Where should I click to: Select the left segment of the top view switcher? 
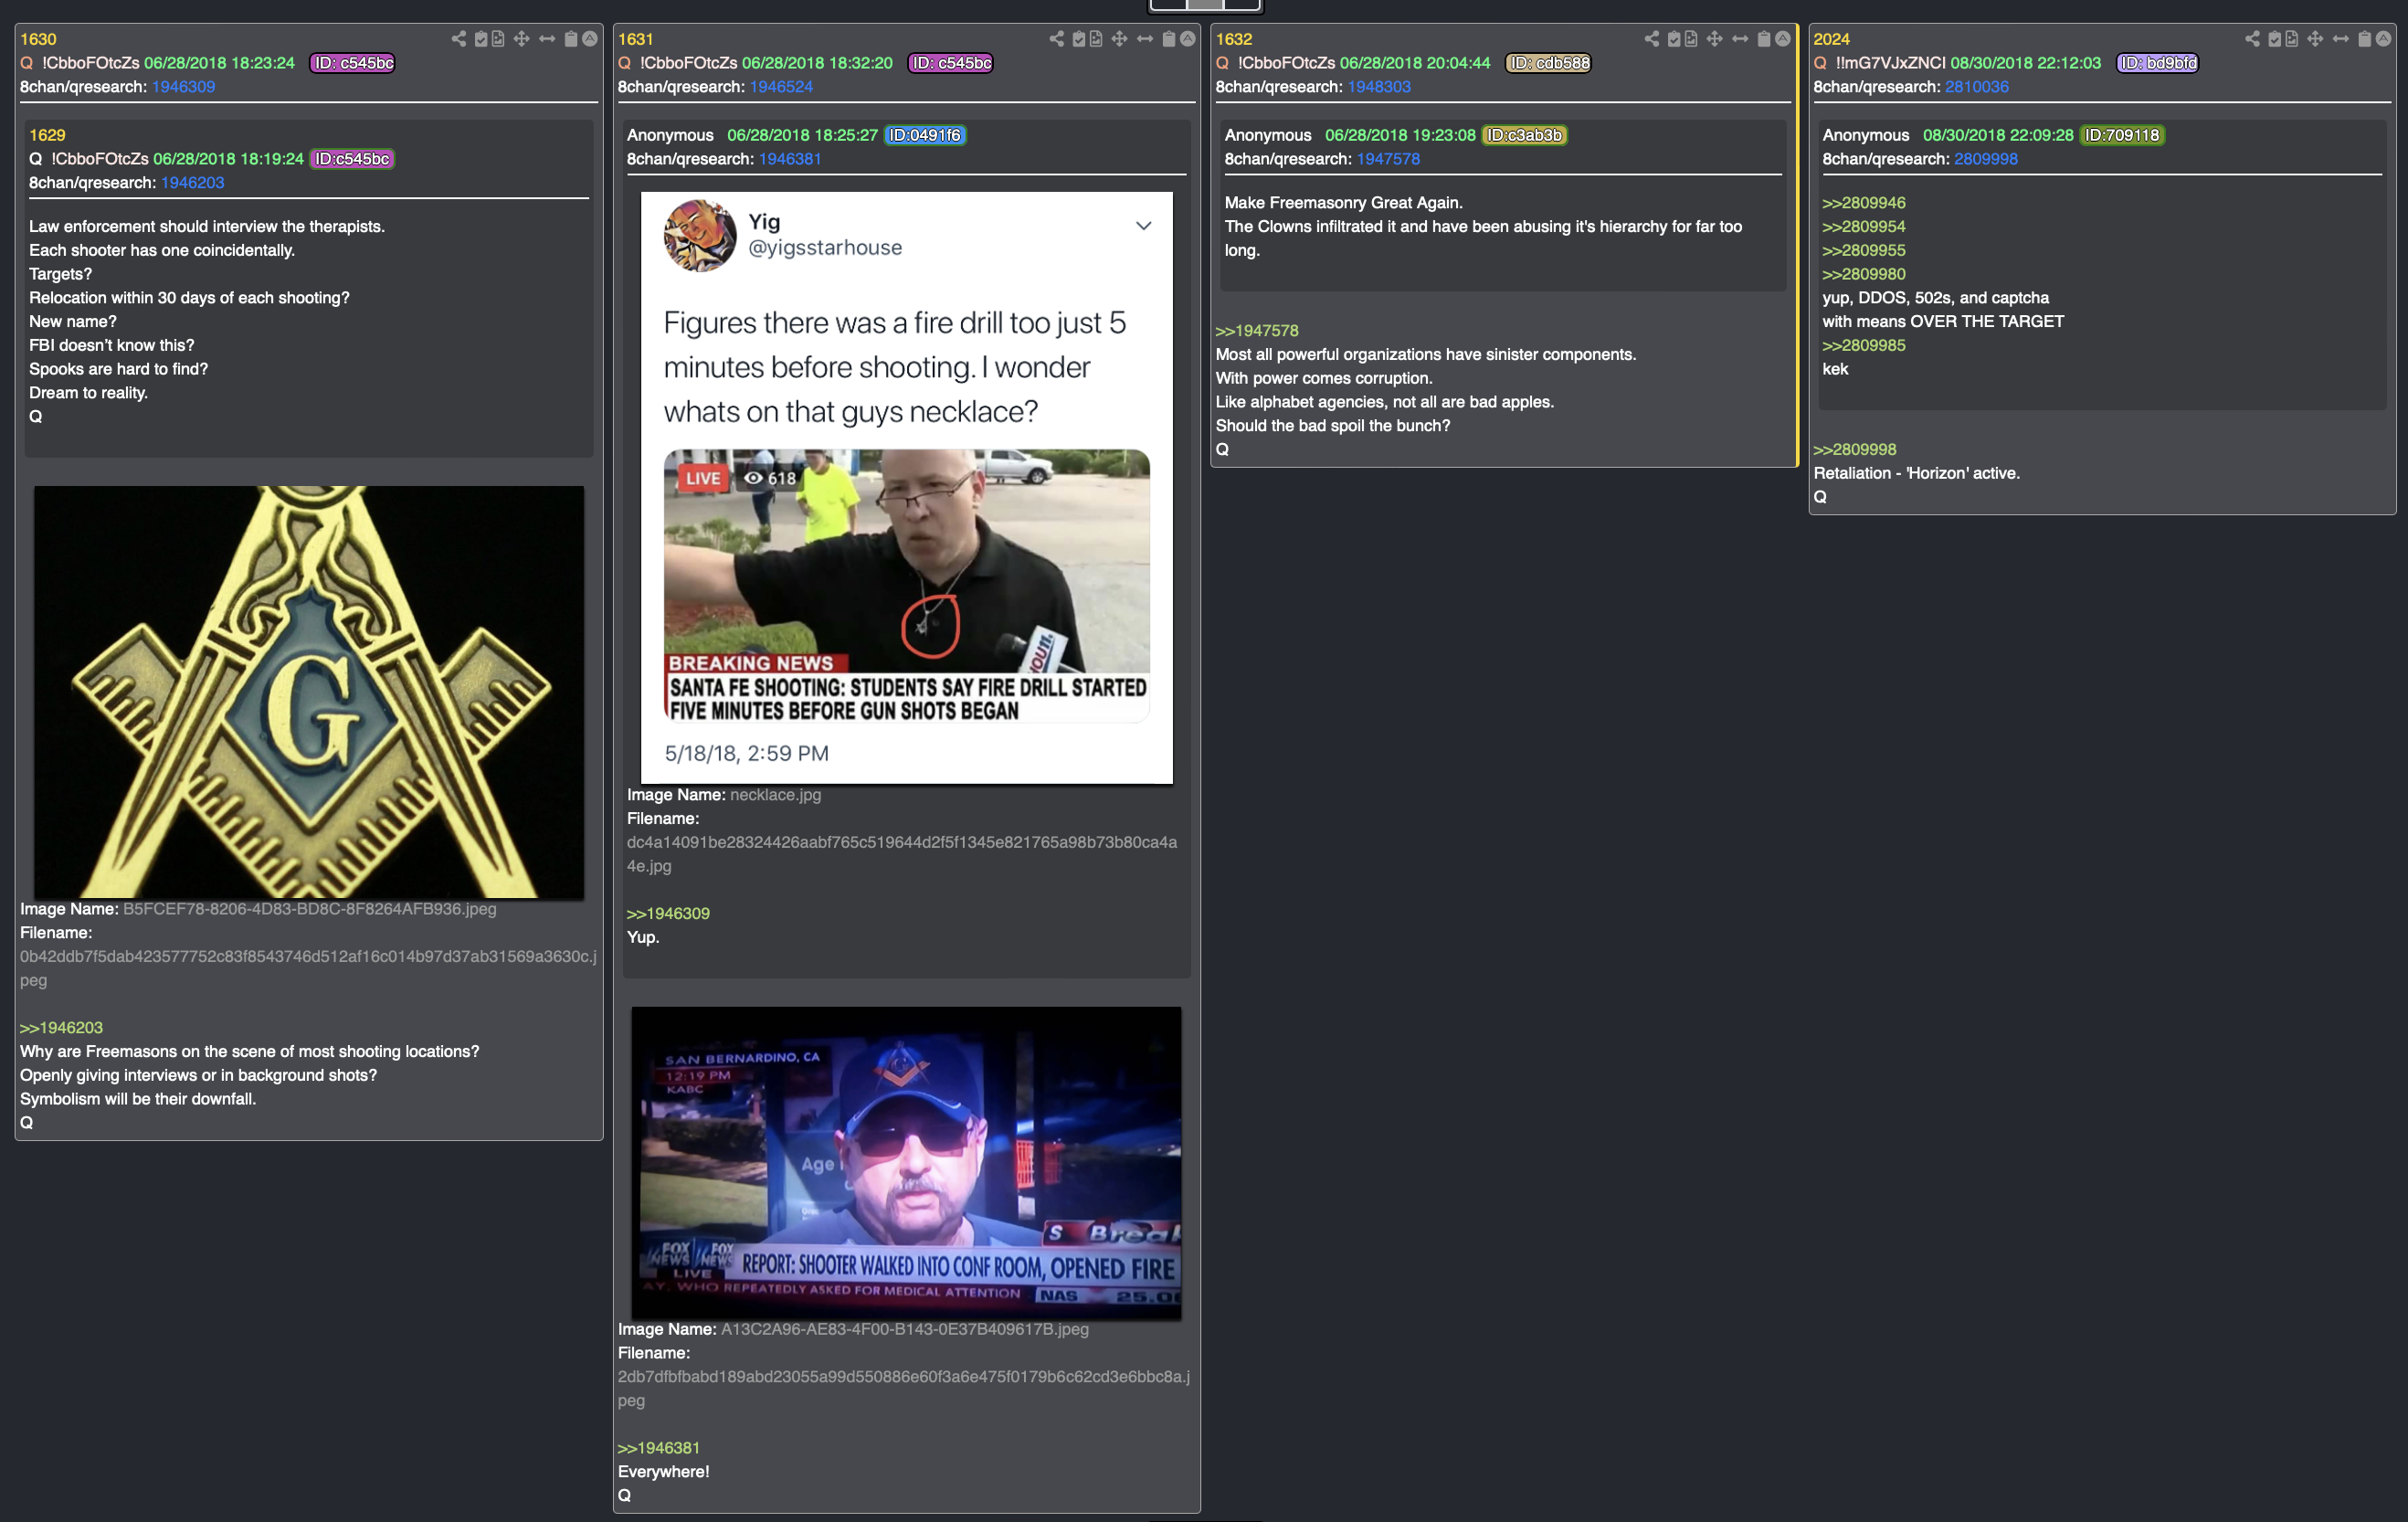(1168, 4)
